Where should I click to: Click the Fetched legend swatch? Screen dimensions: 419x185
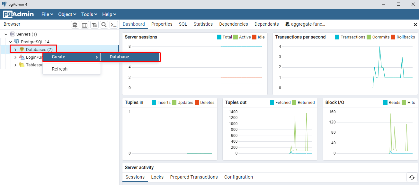click(x=272, y=103)
